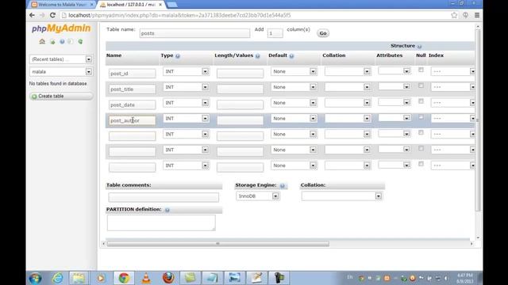Open malala database dropdown
The width and height of the screenshot is (508, 285).
(x=61, y=72)
